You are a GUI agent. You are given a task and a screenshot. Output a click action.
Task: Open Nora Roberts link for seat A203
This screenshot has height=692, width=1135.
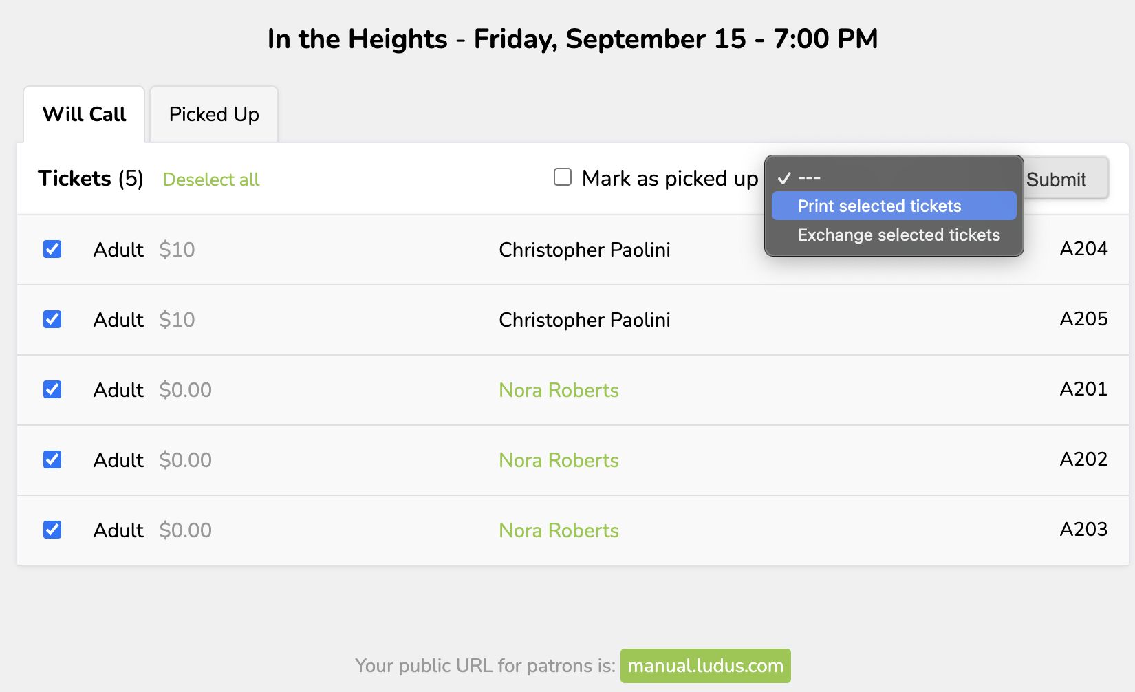(559, 530)
